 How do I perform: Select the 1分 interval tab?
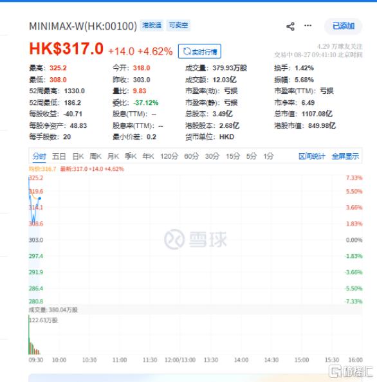point(268,156)
